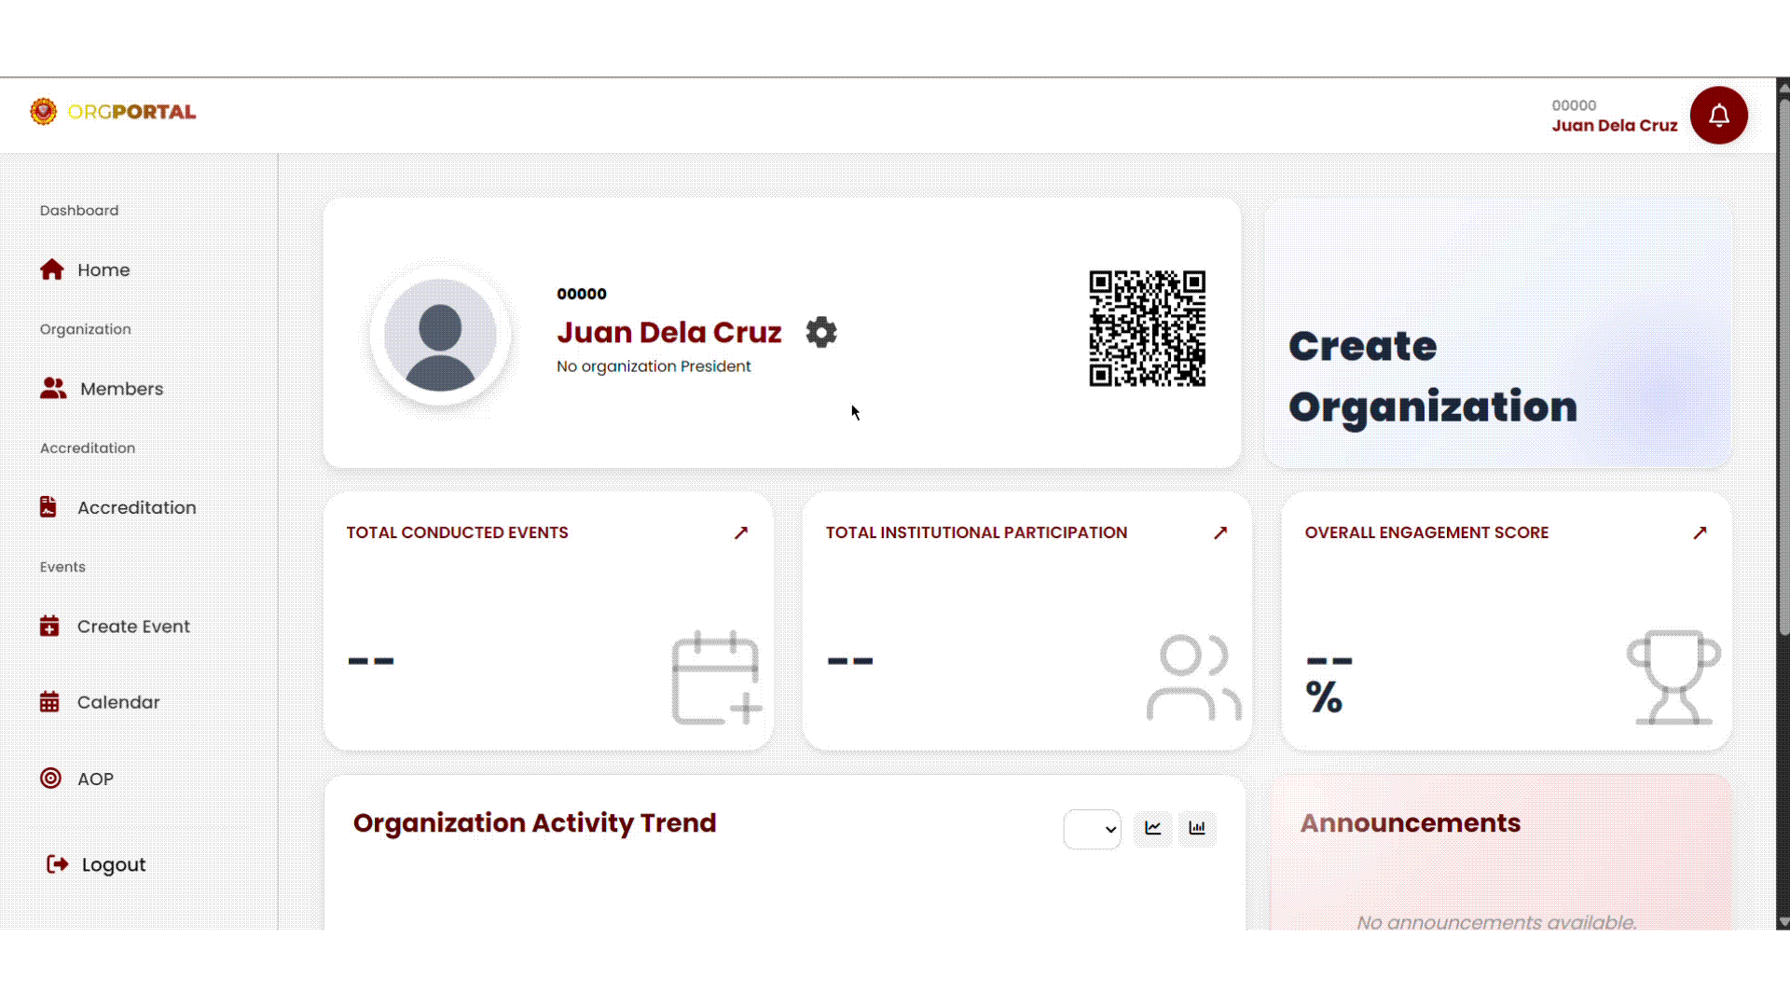1790x1007 pixels.
Task: Click the Accreditation document icon
Action: point(48,506)
